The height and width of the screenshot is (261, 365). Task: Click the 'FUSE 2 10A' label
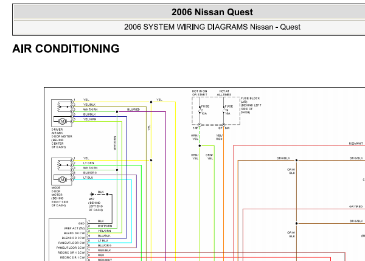205,110
